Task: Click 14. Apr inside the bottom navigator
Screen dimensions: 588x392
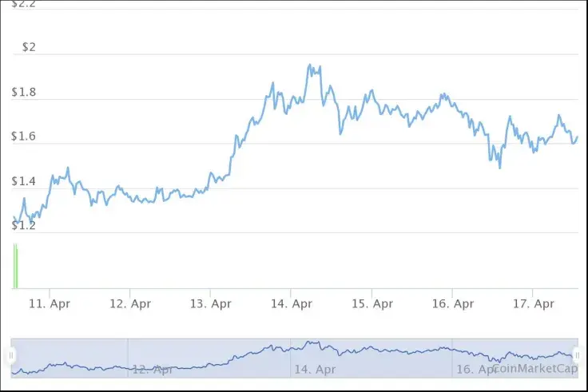Action: [315, 370]
